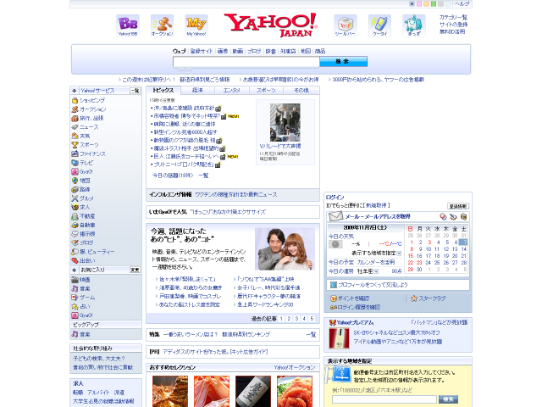Click the film icon for 映画 in favorites
542x407 pixels.
[75, 280]
